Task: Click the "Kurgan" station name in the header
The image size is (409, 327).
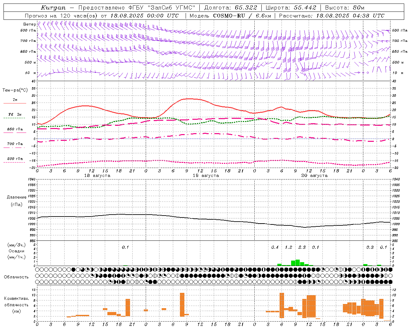Action: point(53,8)
